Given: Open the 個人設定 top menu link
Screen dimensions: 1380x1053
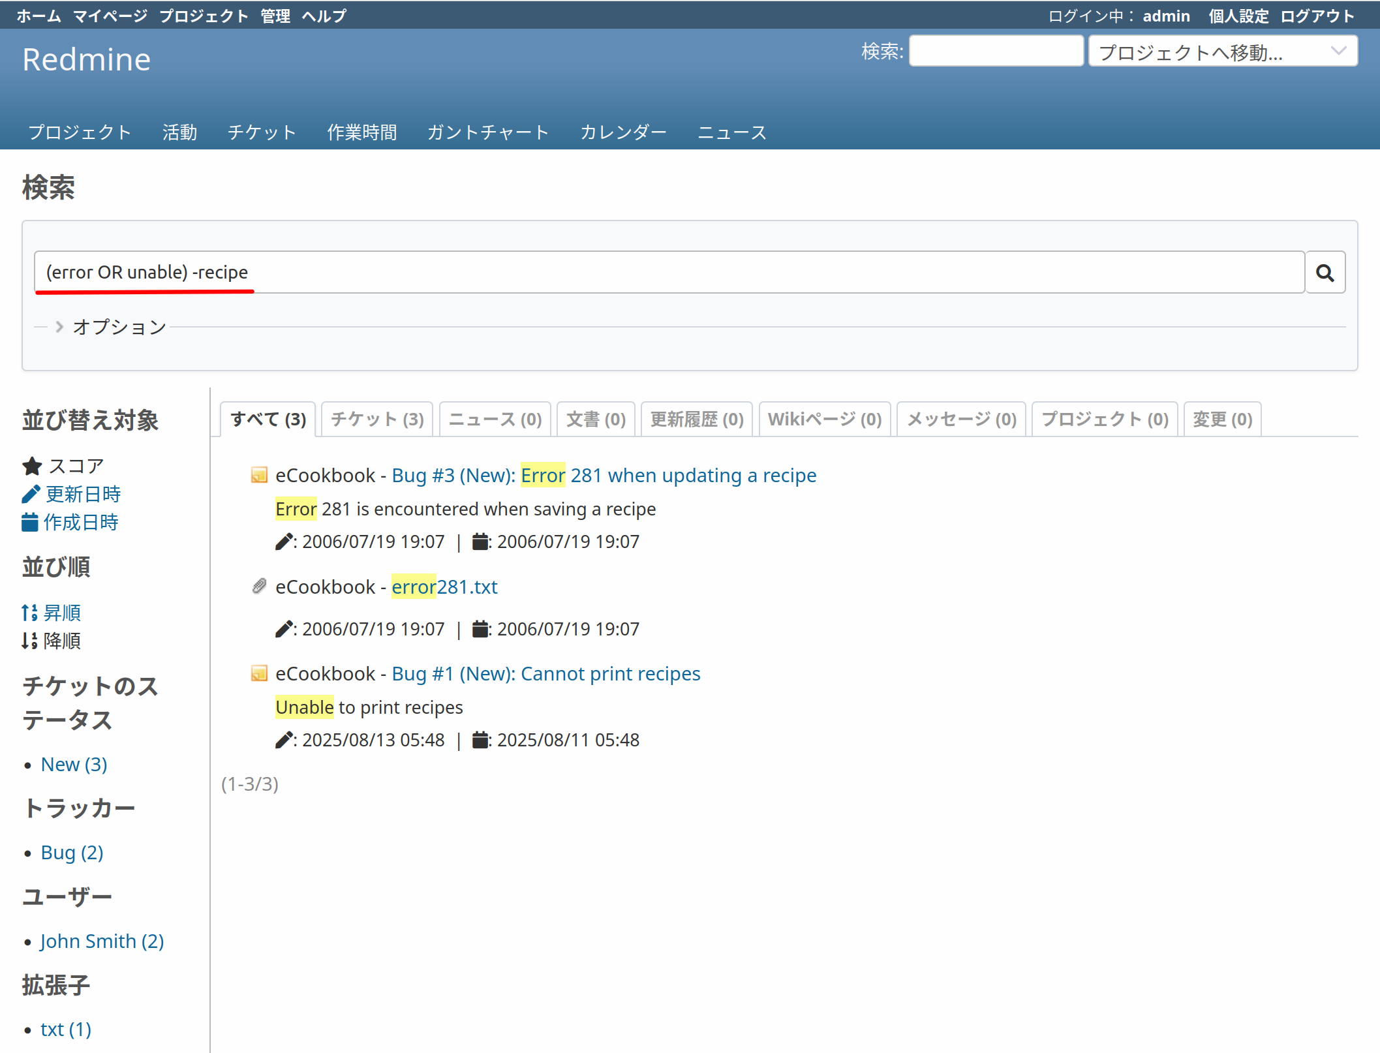Looking at the screenshot, I should [x=1238, y=16].
